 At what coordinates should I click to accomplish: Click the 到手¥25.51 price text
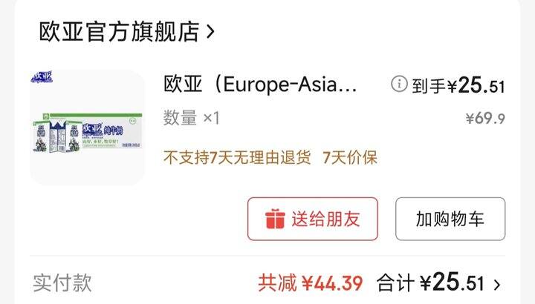[458, 85]
